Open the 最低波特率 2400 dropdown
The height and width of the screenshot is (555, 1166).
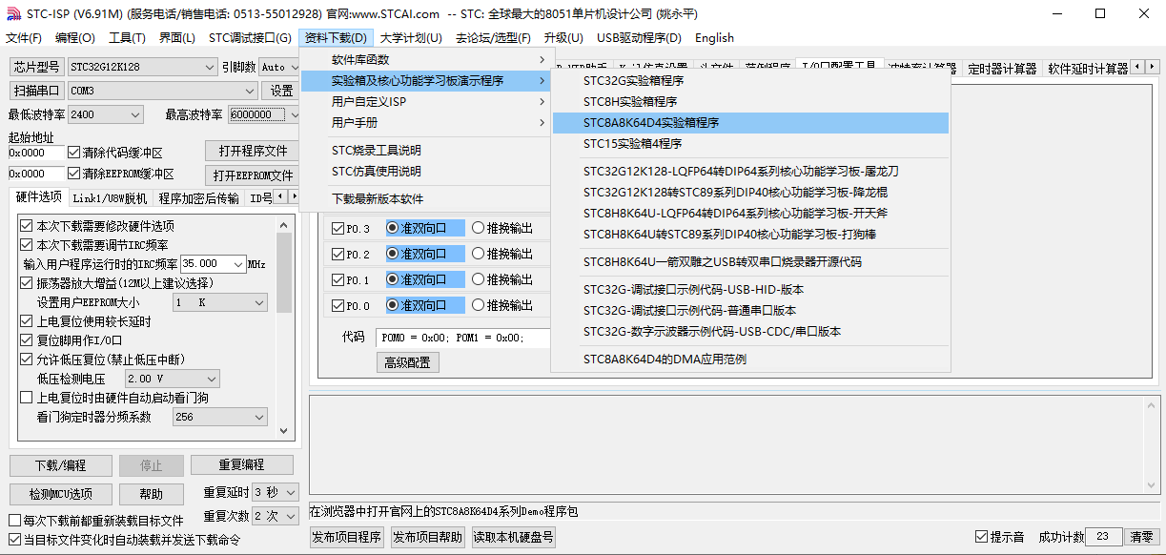click(x=106, y=114)
